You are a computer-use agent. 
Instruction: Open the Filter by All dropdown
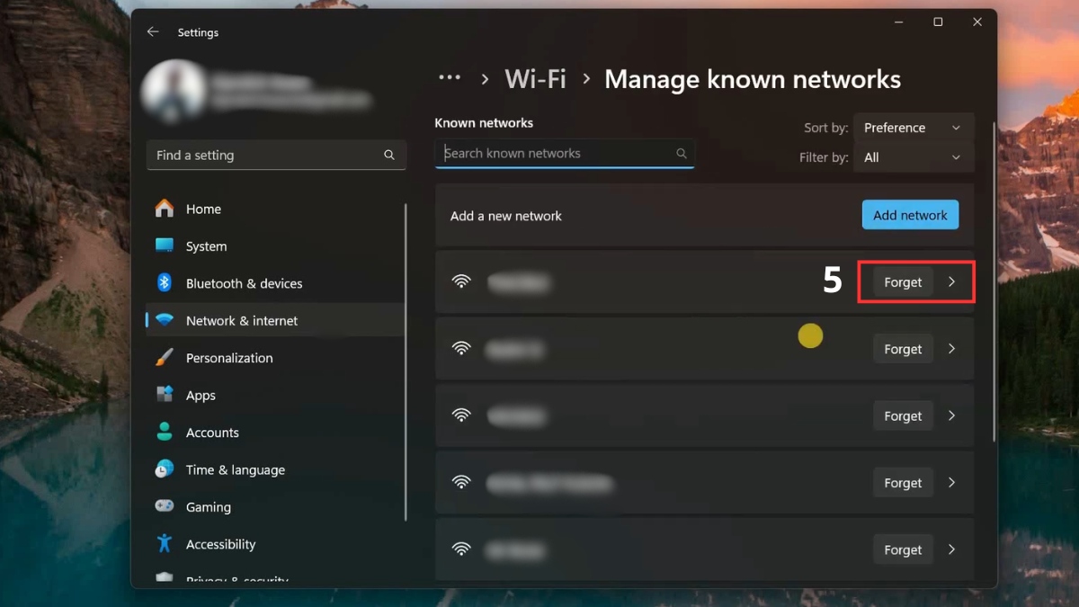(913, 157)
